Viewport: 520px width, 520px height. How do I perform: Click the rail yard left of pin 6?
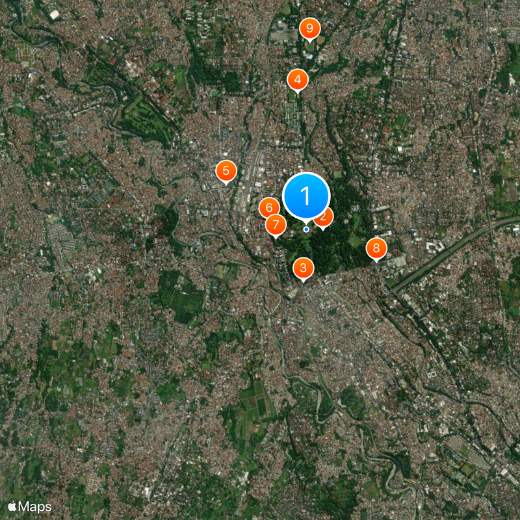tap(250, 186)
